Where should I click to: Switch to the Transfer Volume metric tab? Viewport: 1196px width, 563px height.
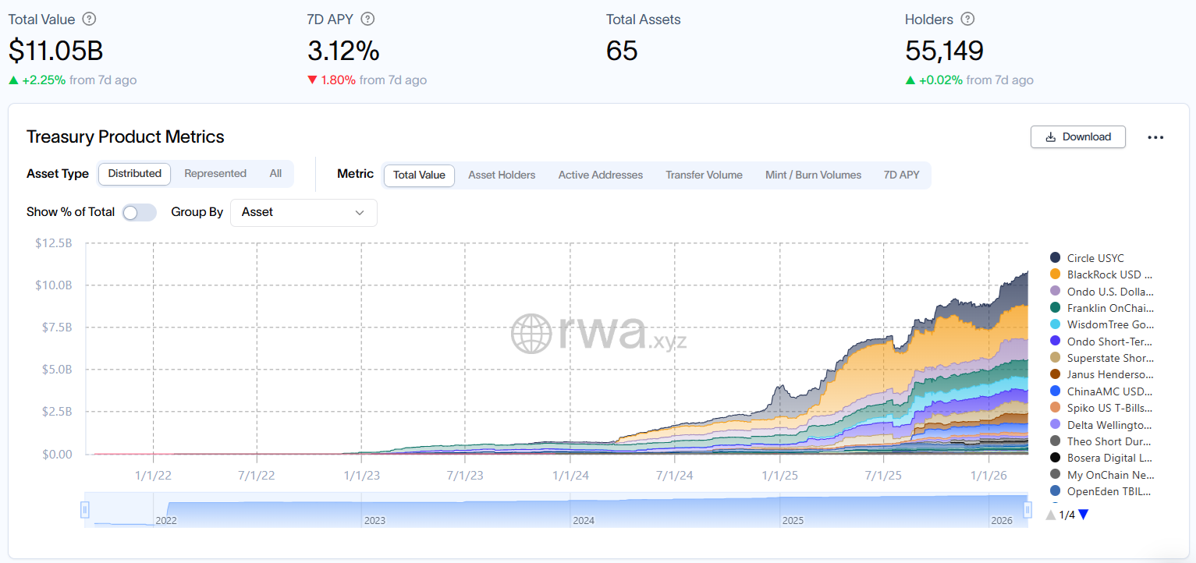[x=704, y=175]
